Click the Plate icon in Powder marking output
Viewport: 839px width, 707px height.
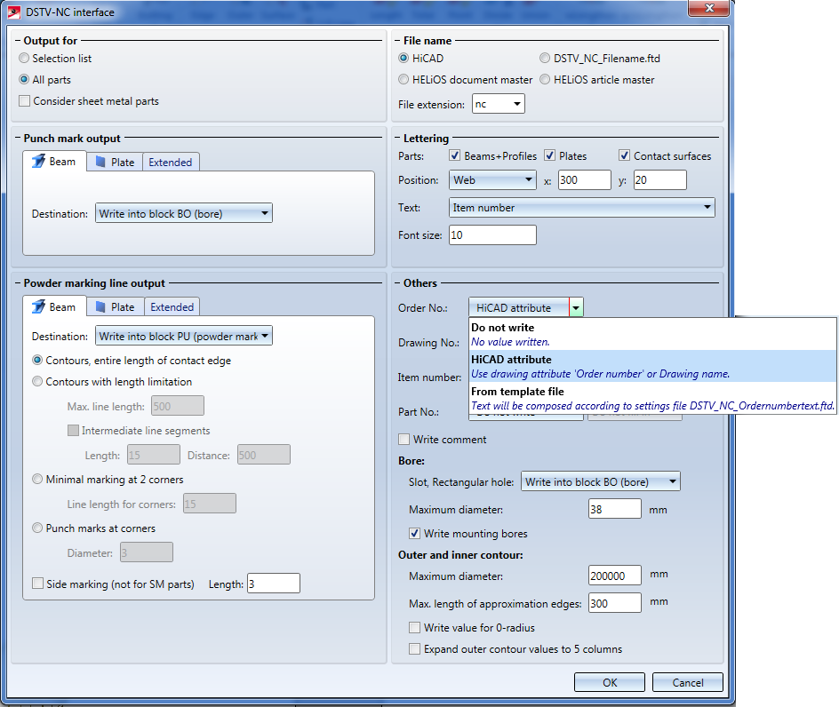(x=100, y=307)
